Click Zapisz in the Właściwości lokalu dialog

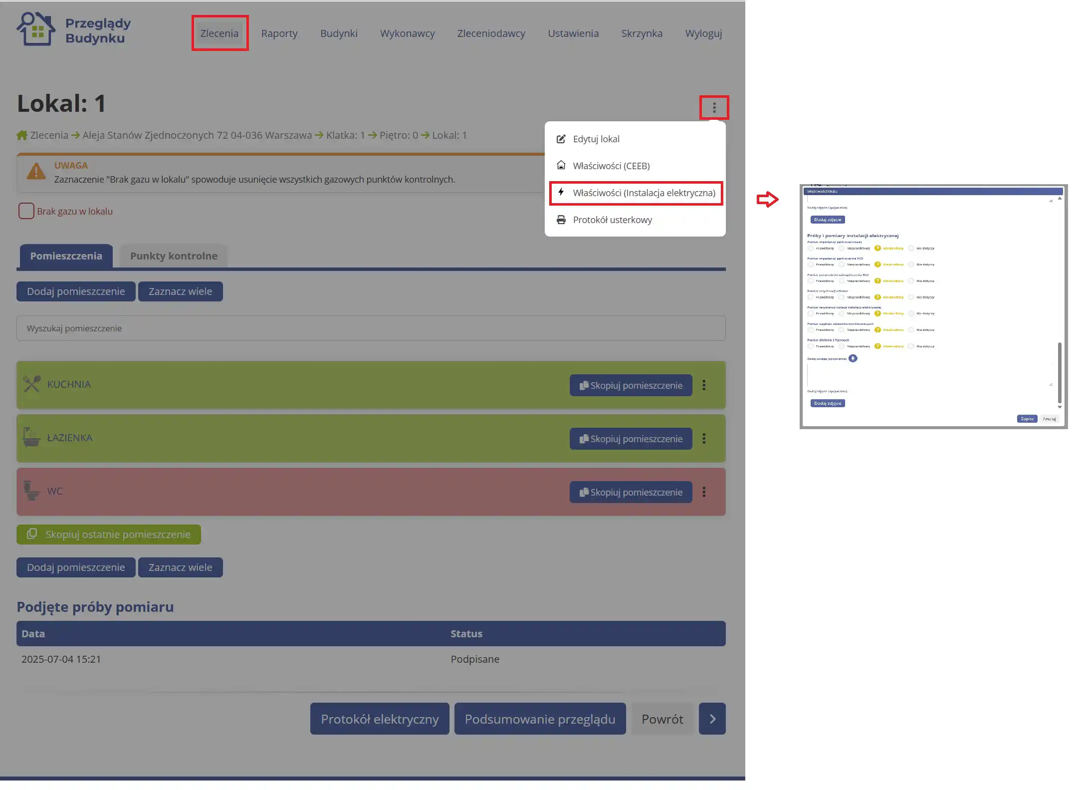coord(1027,419)
